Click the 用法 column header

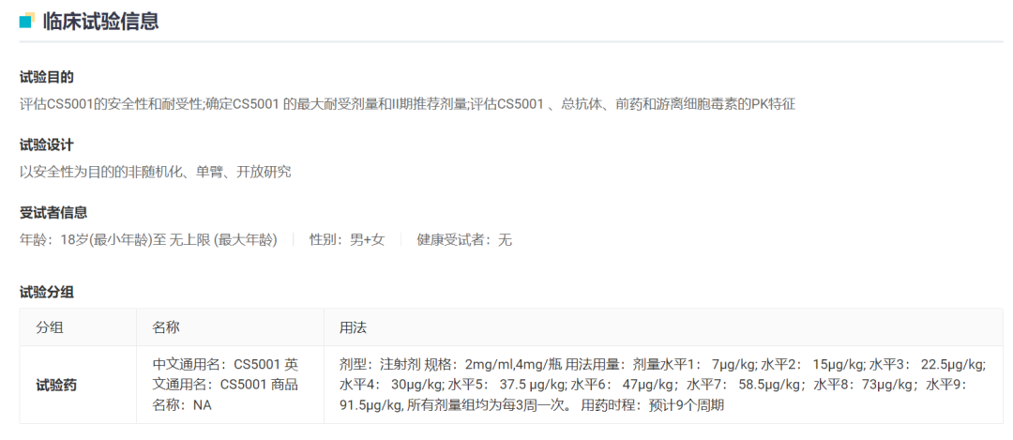[353, 327]
